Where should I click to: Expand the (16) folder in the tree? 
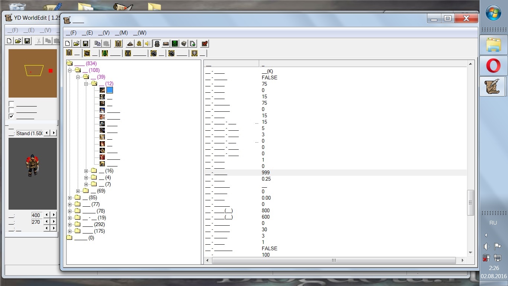point(86,171)
